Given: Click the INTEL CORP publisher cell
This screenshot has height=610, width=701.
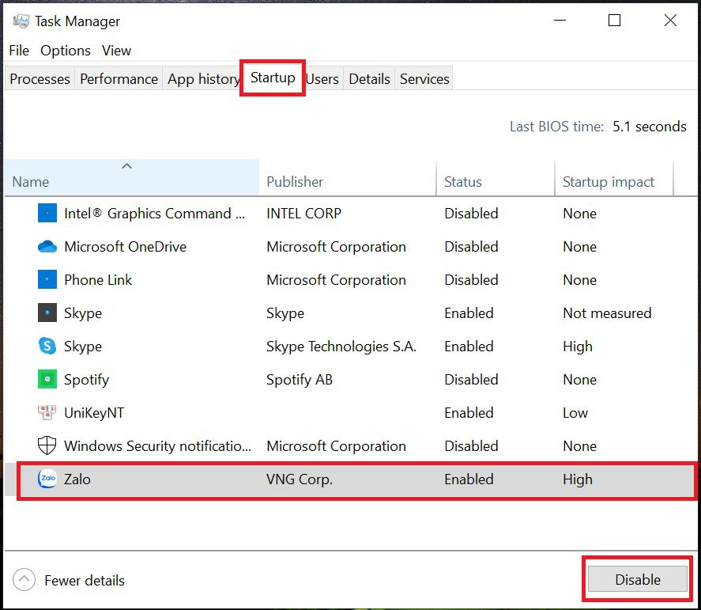Looking at the screenshot, I should coord(303,214).
